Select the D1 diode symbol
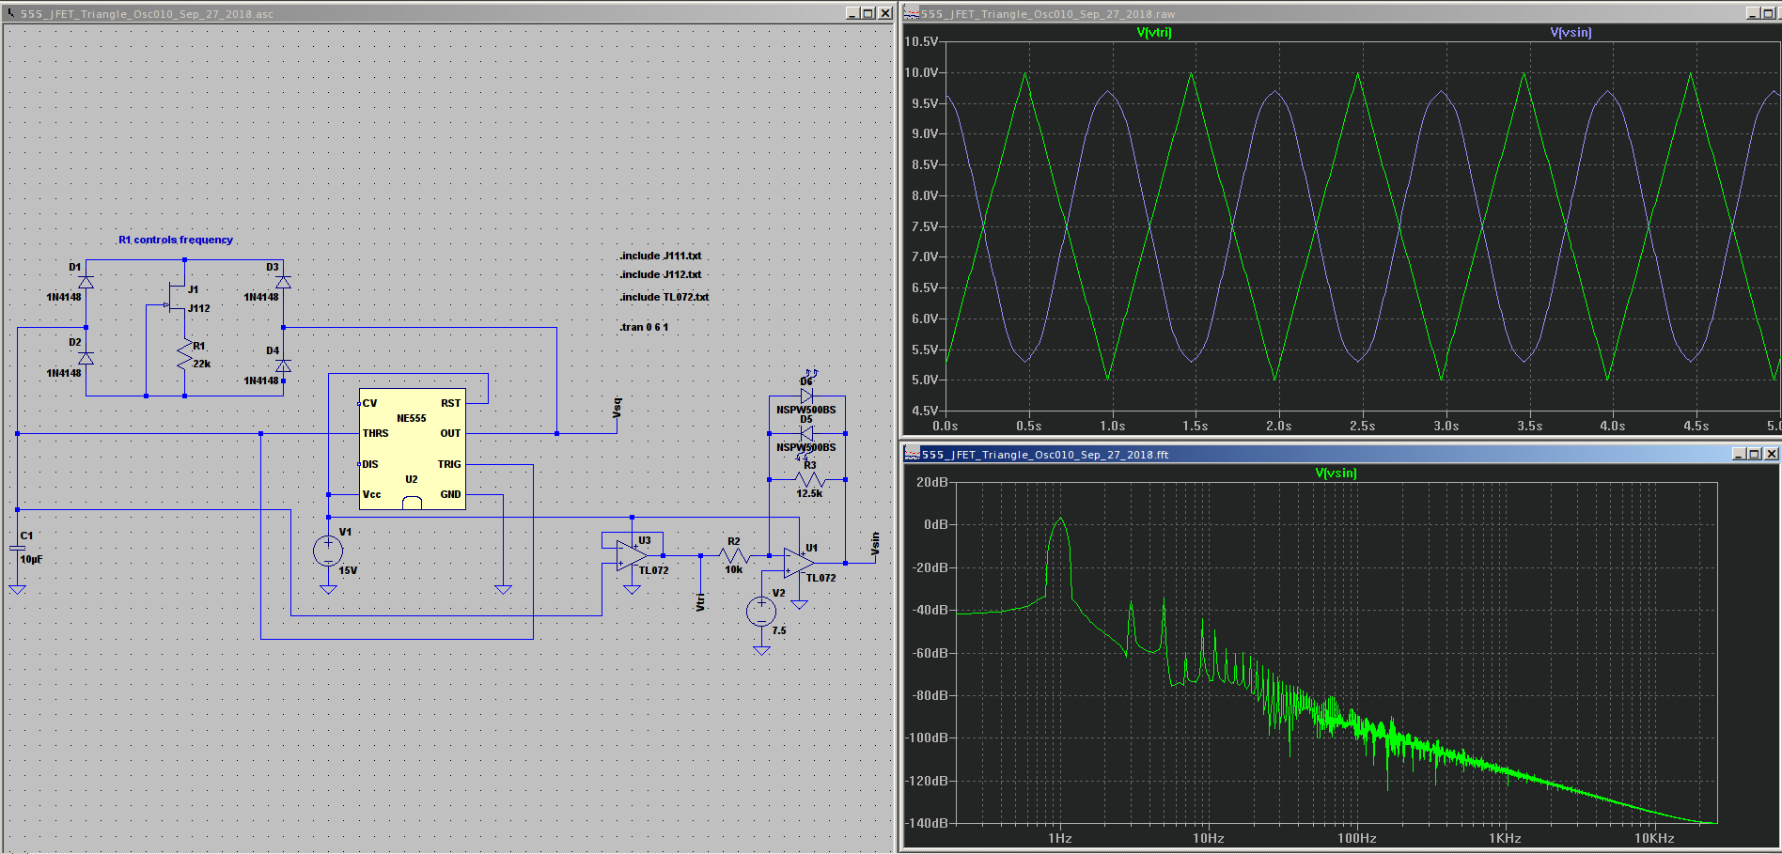 click(86, 282)
